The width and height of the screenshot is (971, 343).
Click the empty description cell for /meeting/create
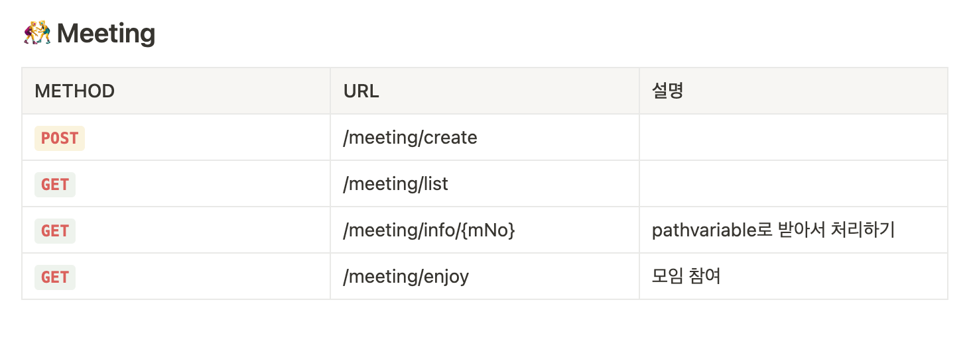click(x=794, y=137)
